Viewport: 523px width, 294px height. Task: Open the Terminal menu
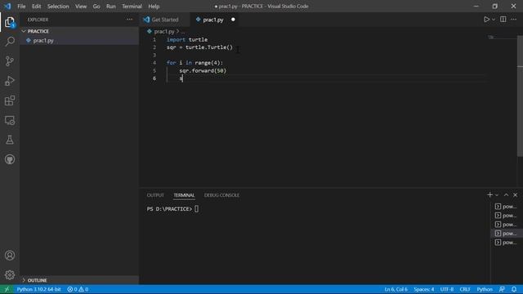(x=132, y=6)
